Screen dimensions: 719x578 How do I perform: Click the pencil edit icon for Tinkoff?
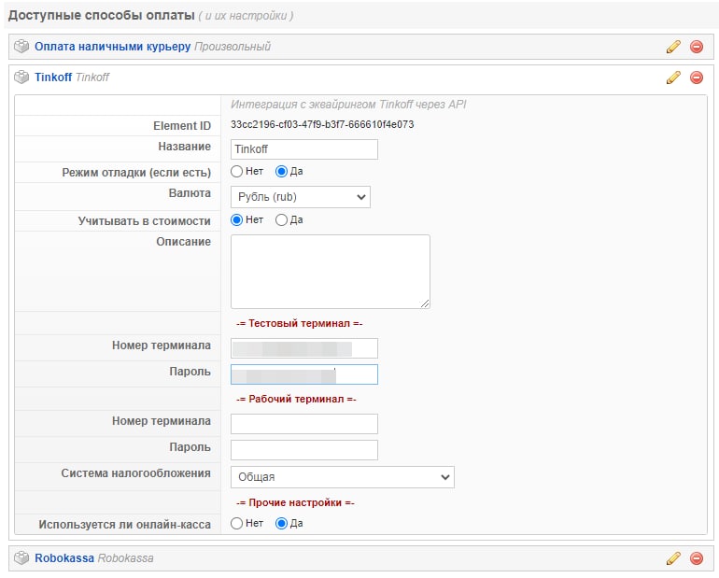click(673, 78)
